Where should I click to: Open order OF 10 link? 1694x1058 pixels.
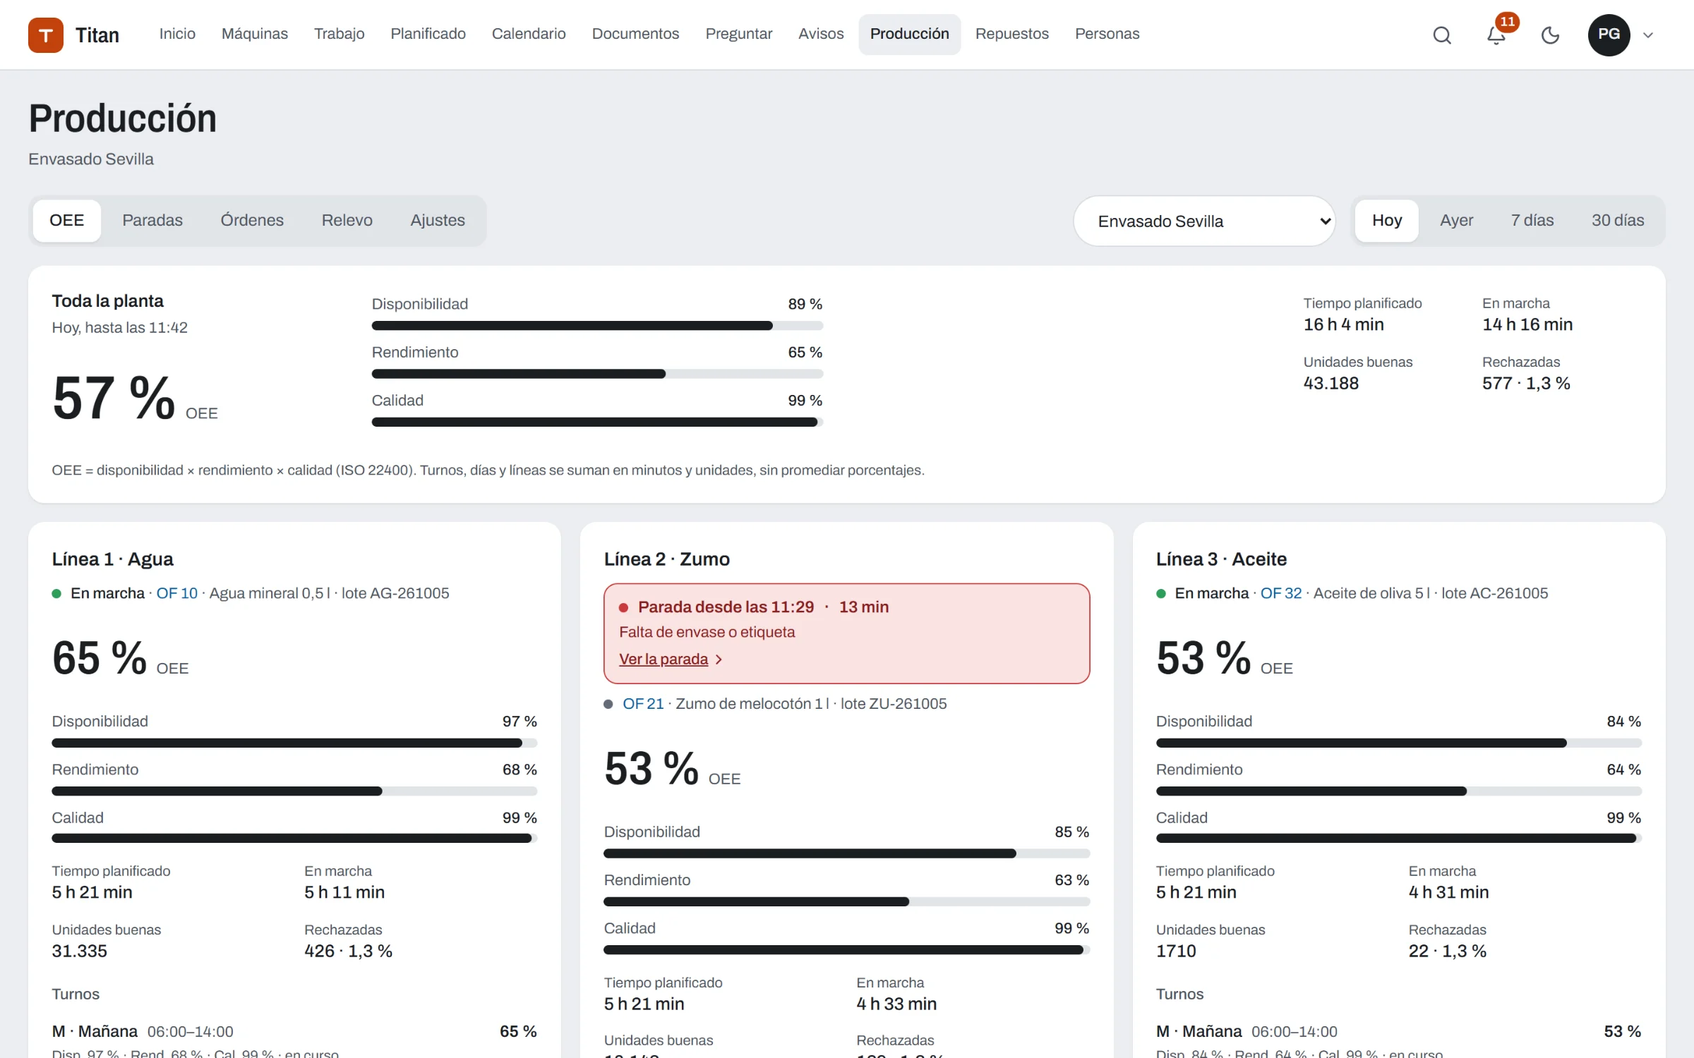(177, 593)
